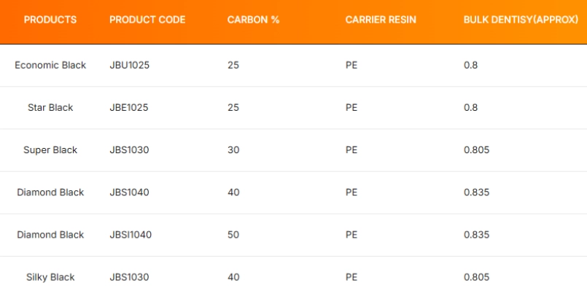The width and height of the screenshot is (587, 296).
Task: Click the carbon value 30
Action: pos(233,150)
